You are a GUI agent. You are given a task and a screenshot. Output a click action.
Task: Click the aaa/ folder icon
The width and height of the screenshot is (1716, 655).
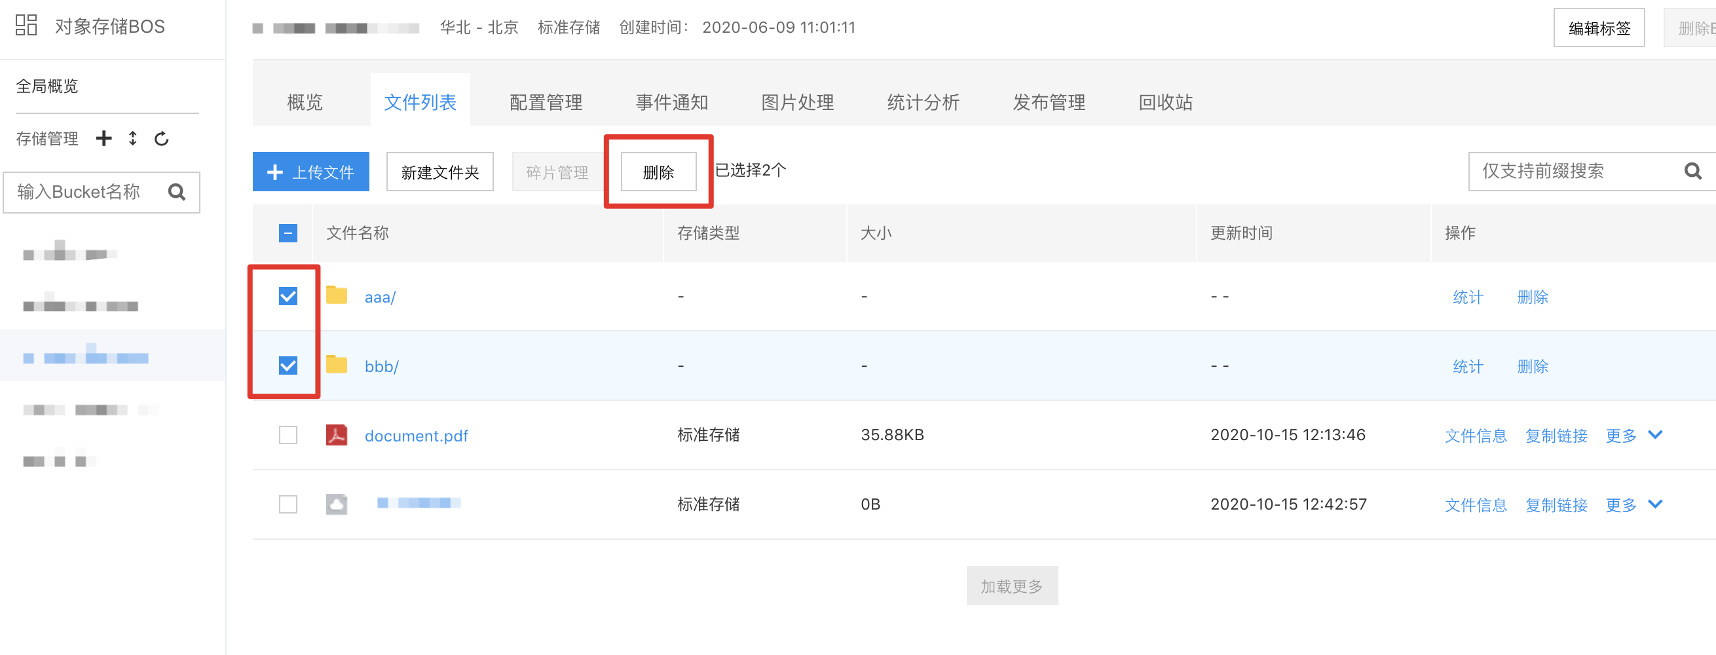[x=337, y=295]
